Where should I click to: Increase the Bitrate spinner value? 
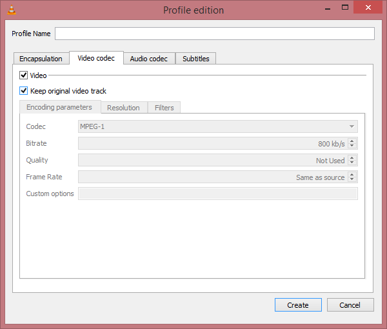point(352,141)
